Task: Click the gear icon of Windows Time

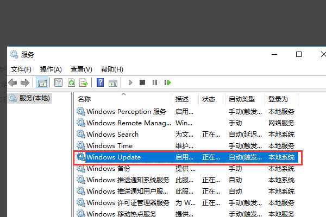Action: pos(80,145)
